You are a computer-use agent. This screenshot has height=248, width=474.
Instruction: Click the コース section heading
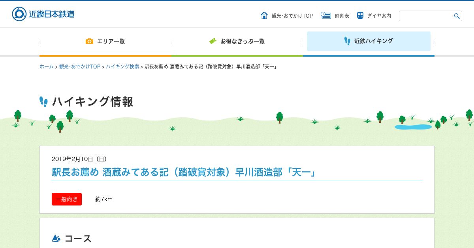click(78, 239)
